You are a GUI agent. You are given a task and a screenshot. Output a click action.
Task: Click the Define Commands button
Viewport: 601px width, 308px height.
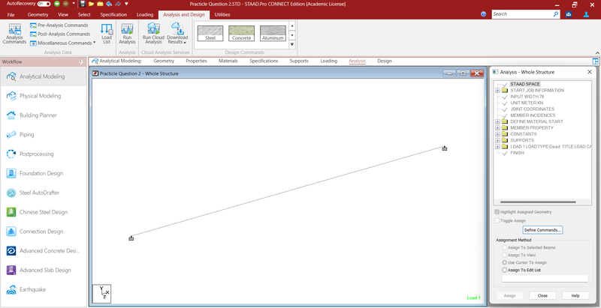click(542, 230)
